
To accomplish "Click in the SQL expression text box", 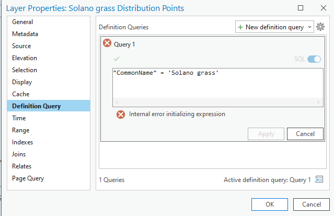I will (x=217, y=84).
